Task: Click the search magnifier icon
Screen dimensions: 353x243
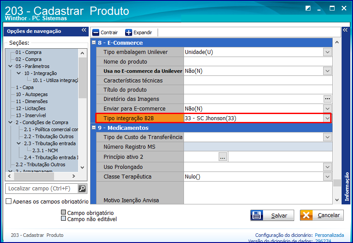Action: [82, 189]
